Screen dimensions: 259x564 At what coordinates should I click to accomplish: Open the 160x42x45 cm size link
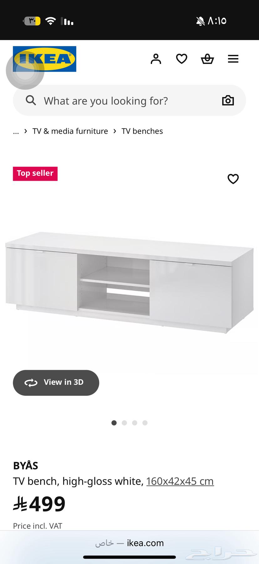pos(180,481)
